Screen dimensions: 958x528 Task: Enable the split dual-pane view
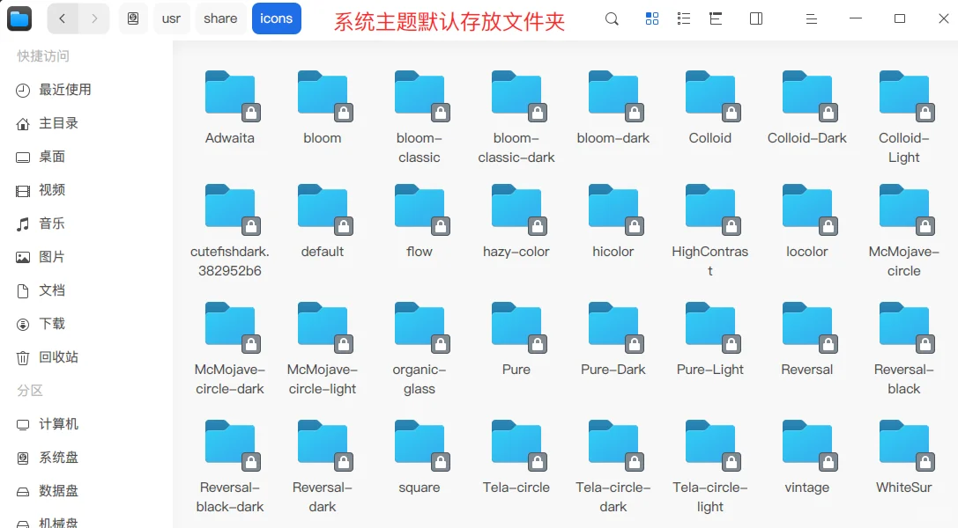pyautogui.click(x=755, y=18)
